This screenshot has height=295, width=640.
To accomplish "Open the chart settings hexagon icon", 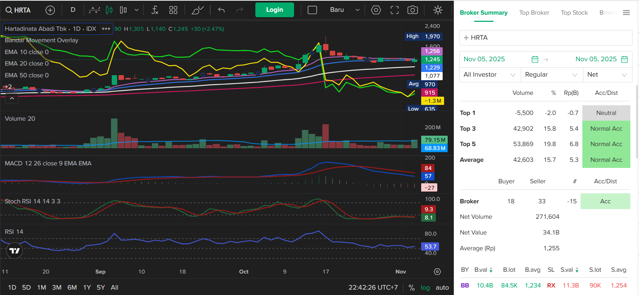I will pyautogui.click(x=376, y=10).
